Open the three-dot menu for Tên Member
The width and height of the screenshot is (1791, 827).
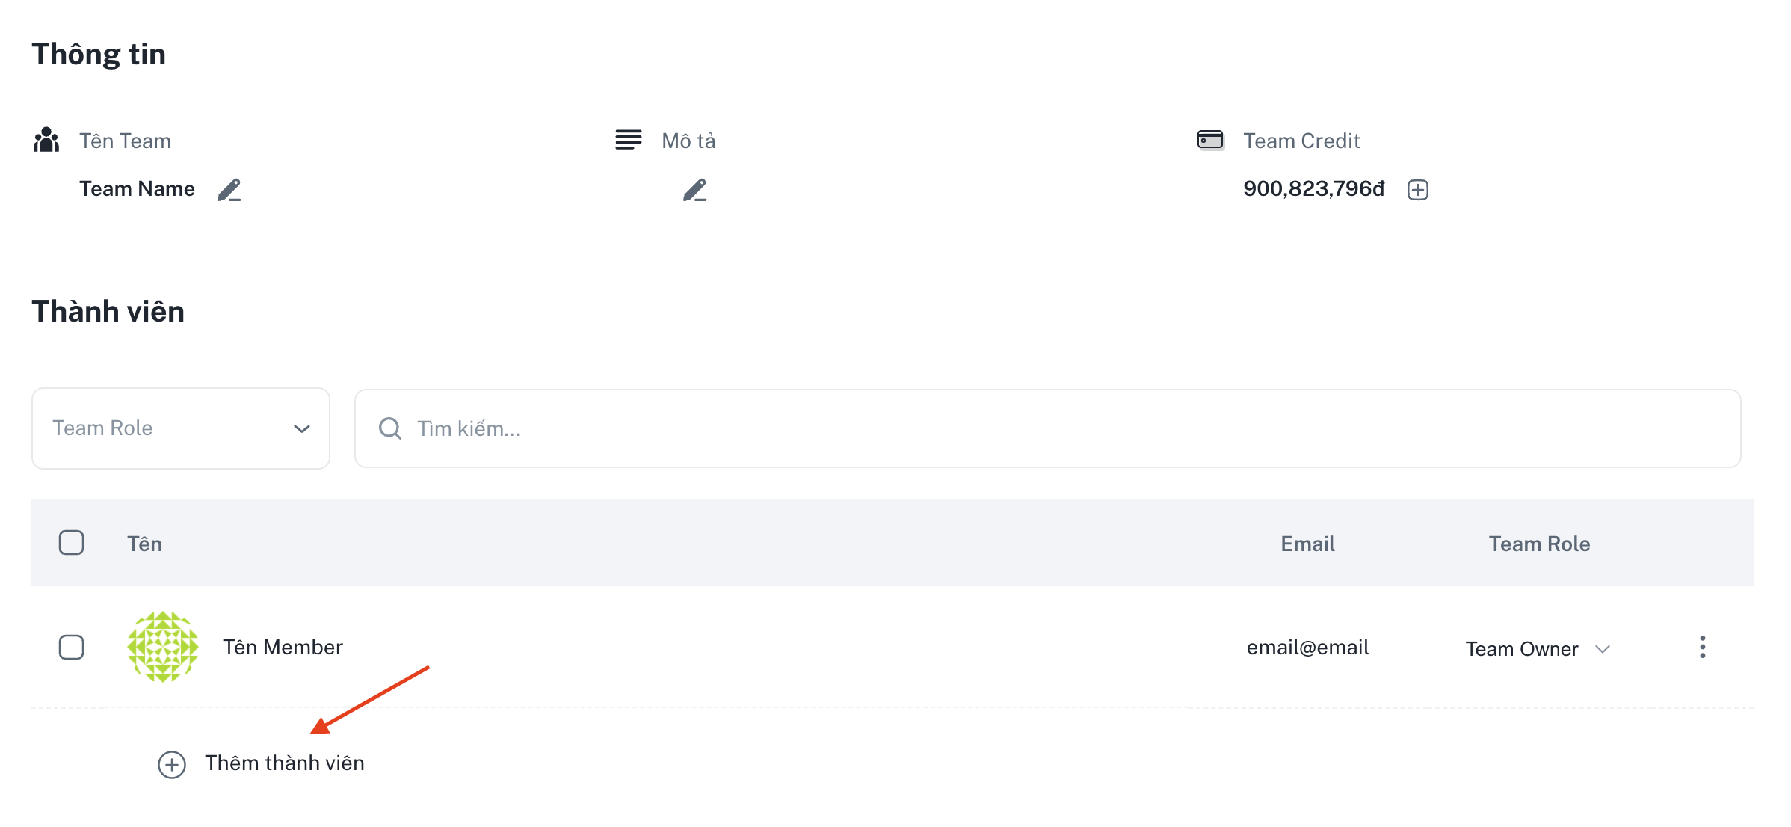pyautogui.click(x=1702, y=647)
